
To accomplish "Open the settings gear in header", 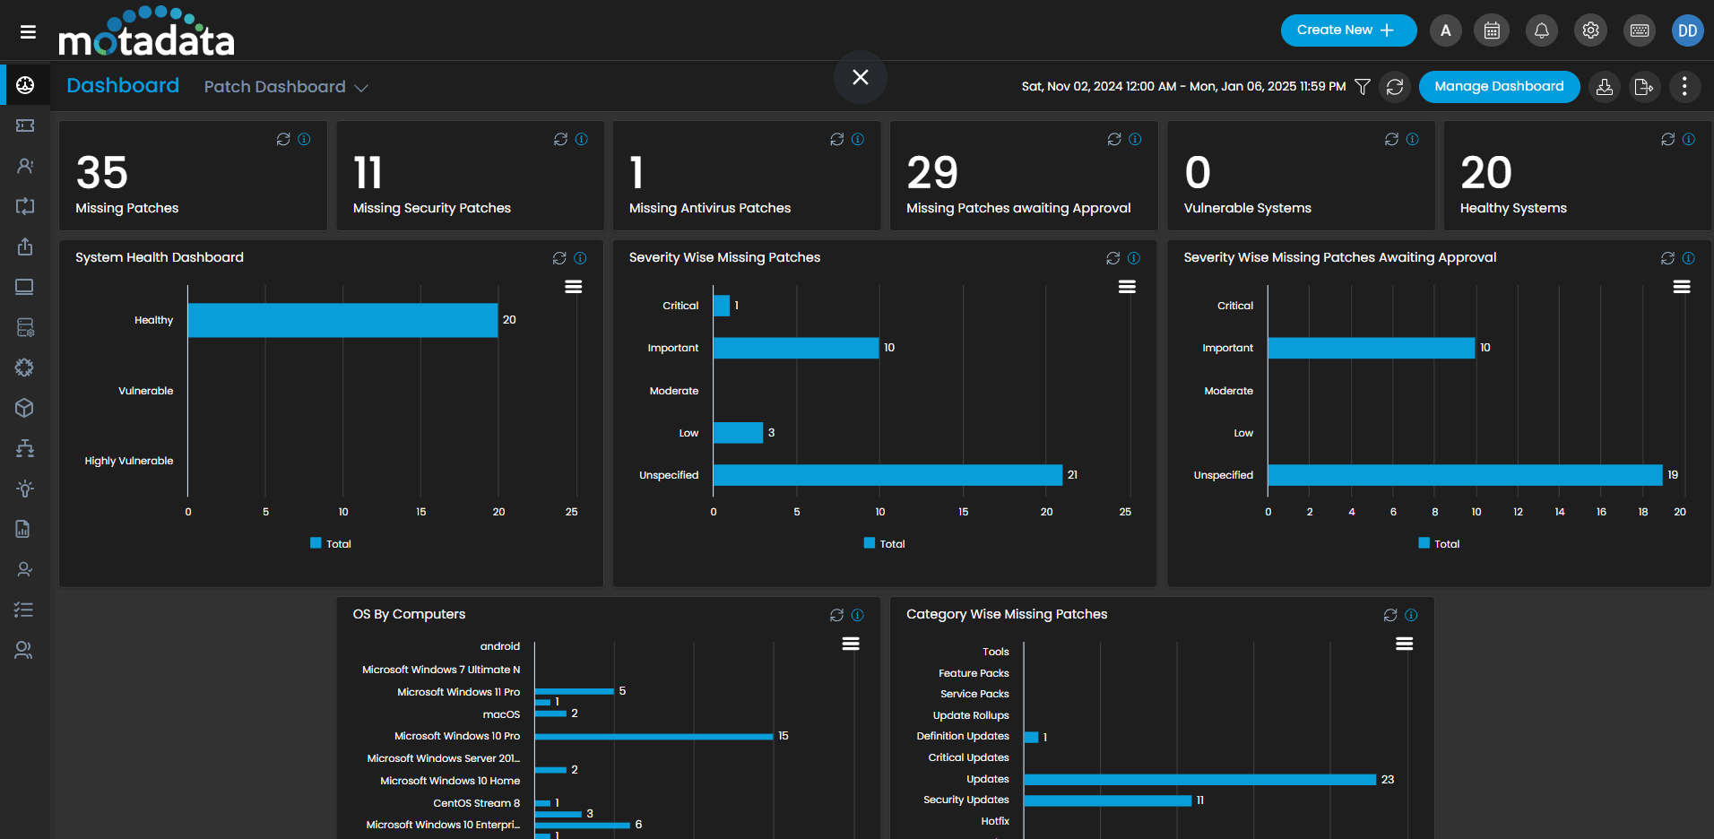I will (1590, 30).
